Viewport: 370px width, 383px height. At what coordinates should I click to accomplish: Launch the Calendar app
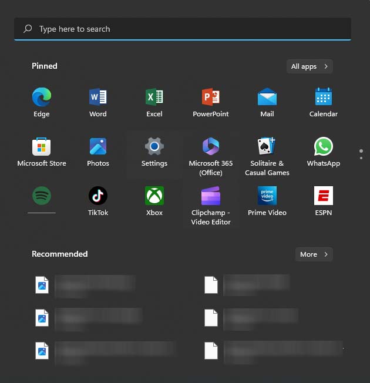click(324, 98)
